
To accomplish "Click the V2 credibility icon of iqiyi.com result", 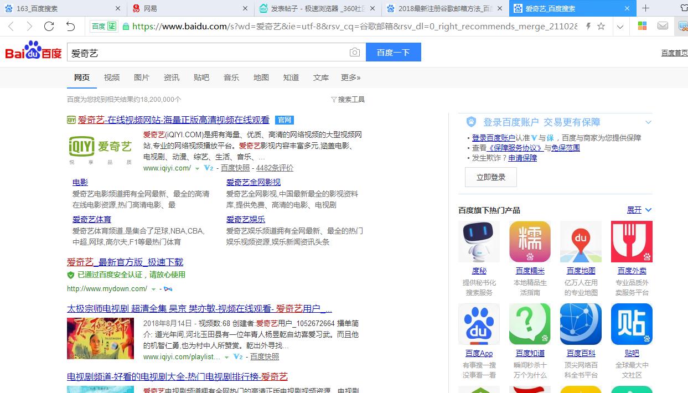I will tap(209, 168).
